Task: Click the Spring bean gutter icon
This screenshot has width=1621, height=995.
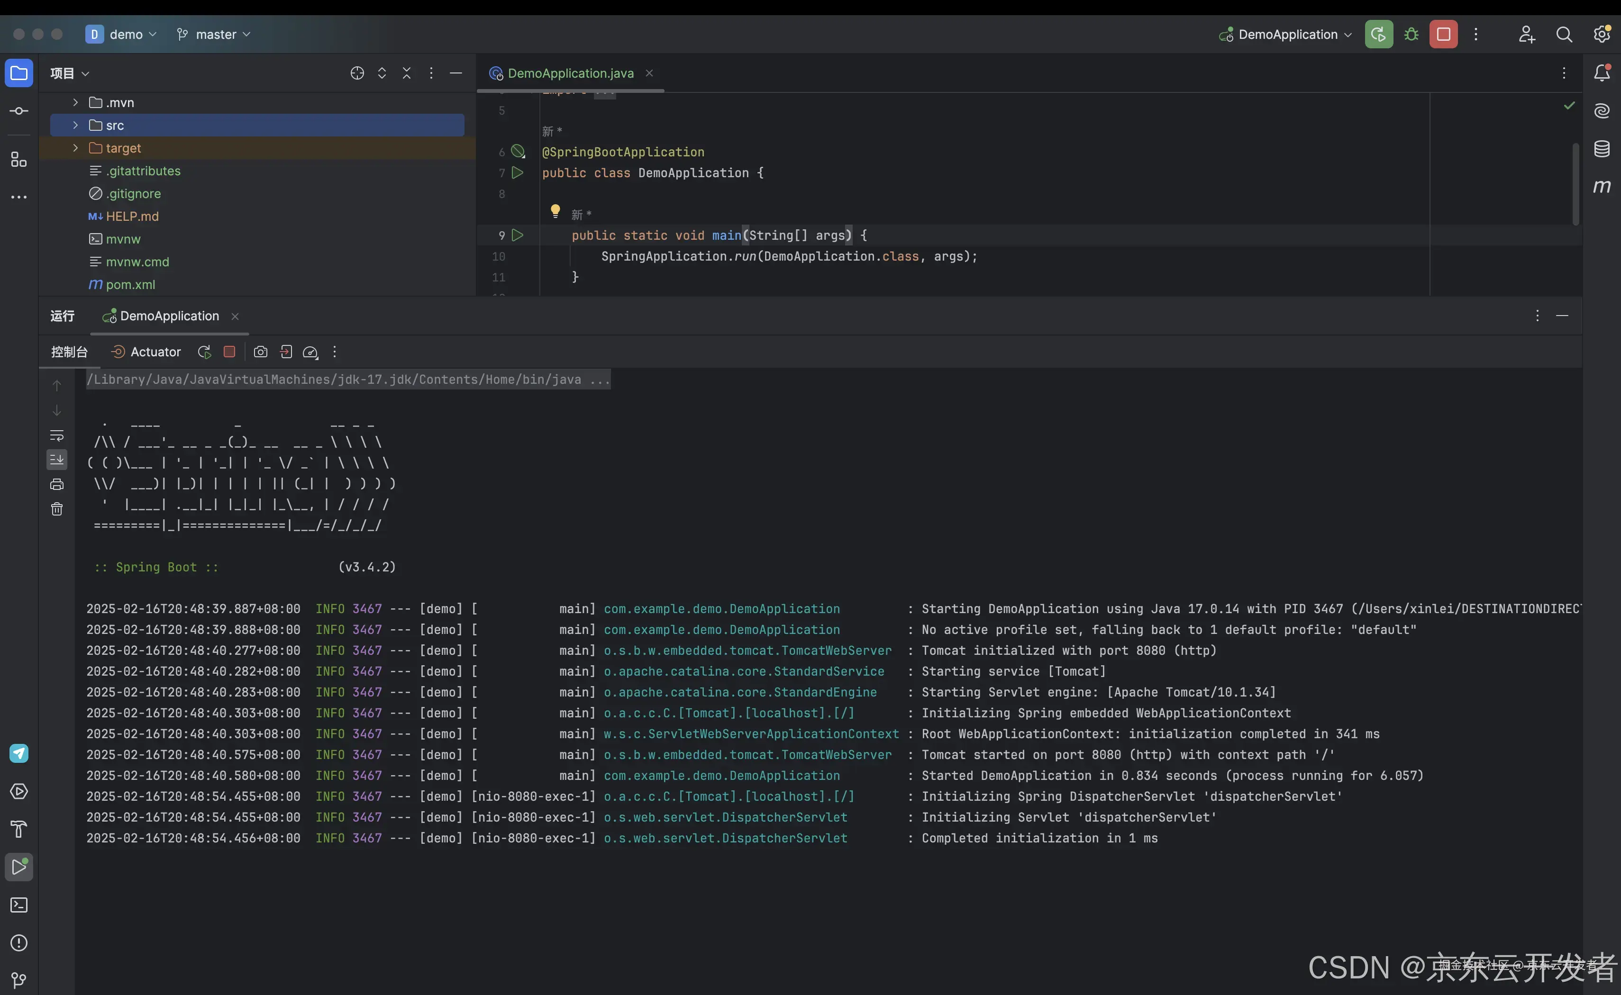Action: tap(519, 152)
